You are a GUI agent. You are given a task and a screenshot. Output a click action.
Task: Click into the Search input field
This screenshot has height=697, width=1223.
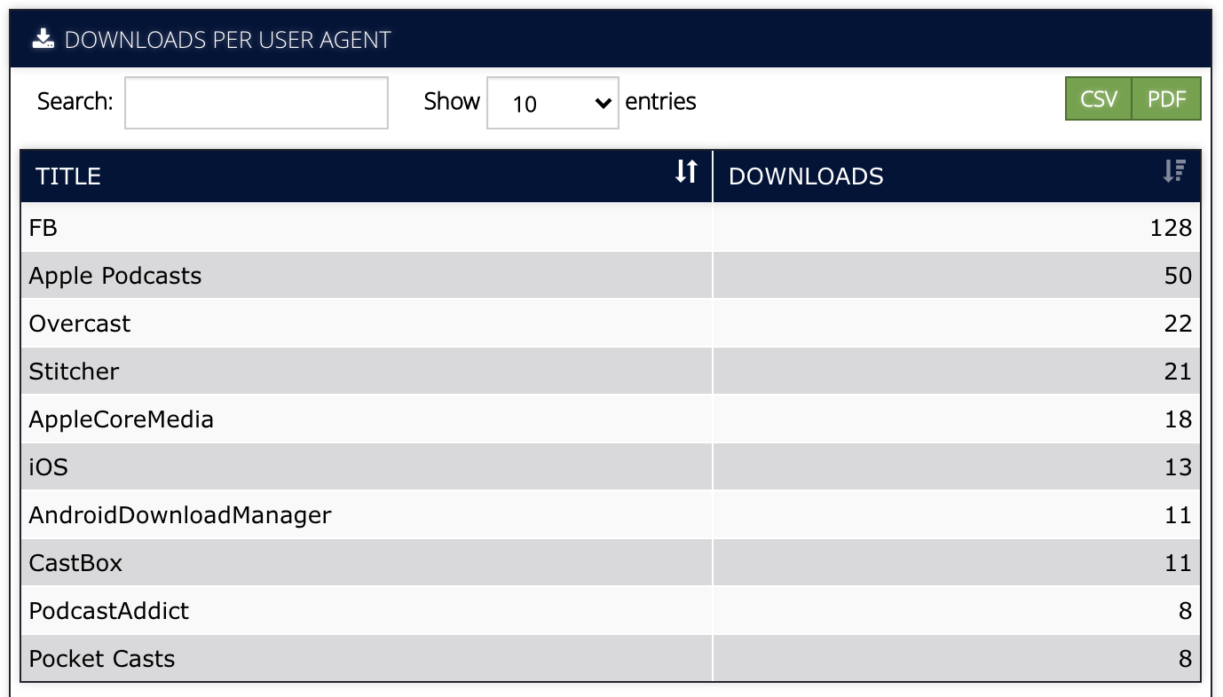coord(256,103)
